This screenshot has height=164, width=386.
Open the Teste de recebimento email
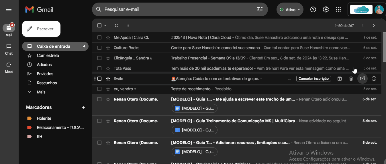coord(237,89)
